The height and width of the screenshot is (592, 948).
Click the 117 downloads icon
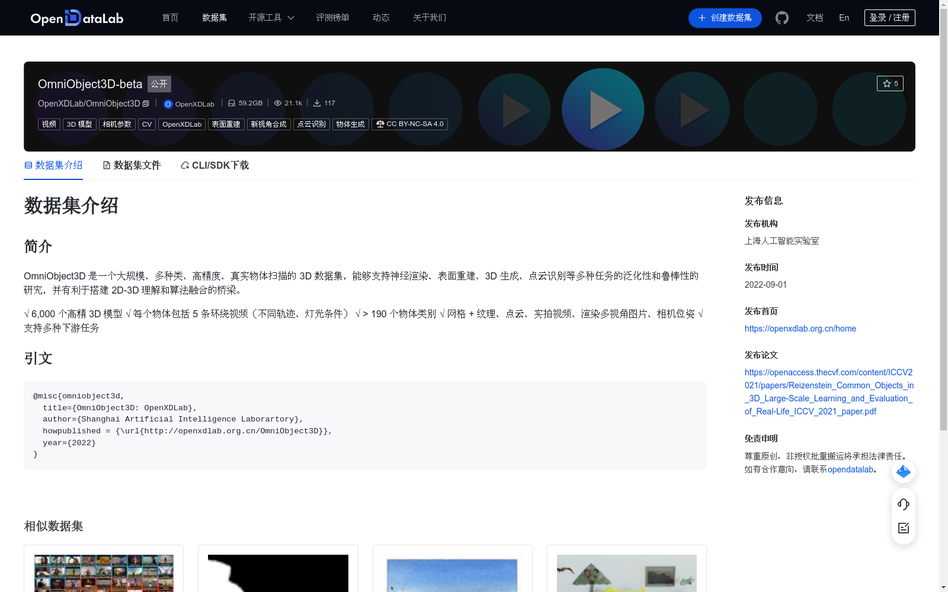pyautogui.click(x=317, y=103)
